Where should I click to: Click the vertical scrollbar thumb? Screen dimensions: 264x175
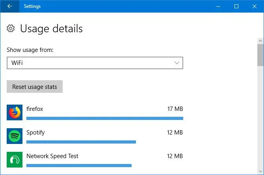[260, 55]
